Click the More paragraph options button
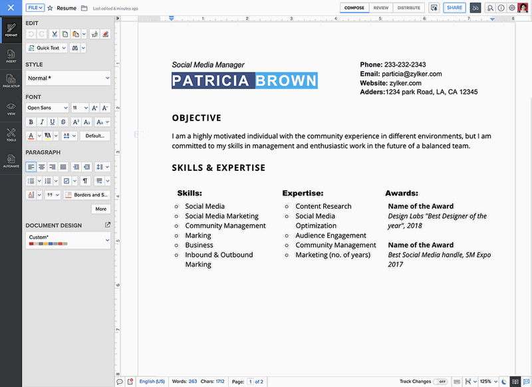This screenshot has height=387, width=532. tap(101, 209)
